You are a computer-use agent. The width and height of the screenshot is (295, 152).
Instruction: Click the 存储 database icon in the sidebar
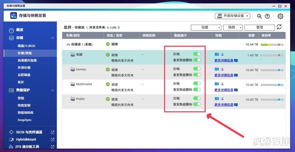click(x=11, y=38)
